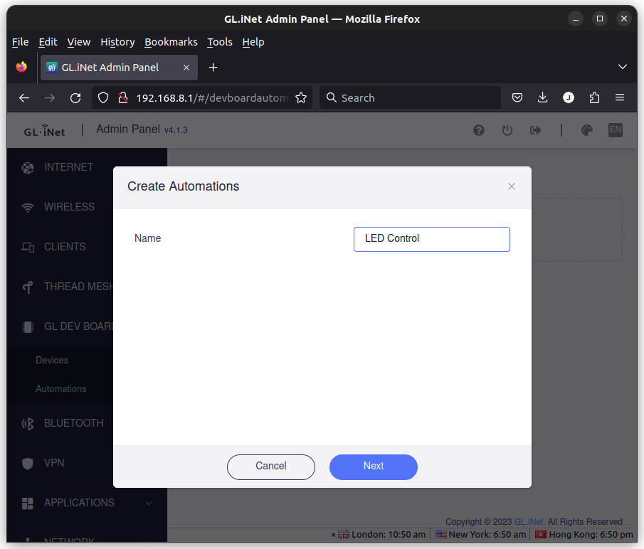
Task: Click the THREAD MESH icon
Action: [28, 287]
